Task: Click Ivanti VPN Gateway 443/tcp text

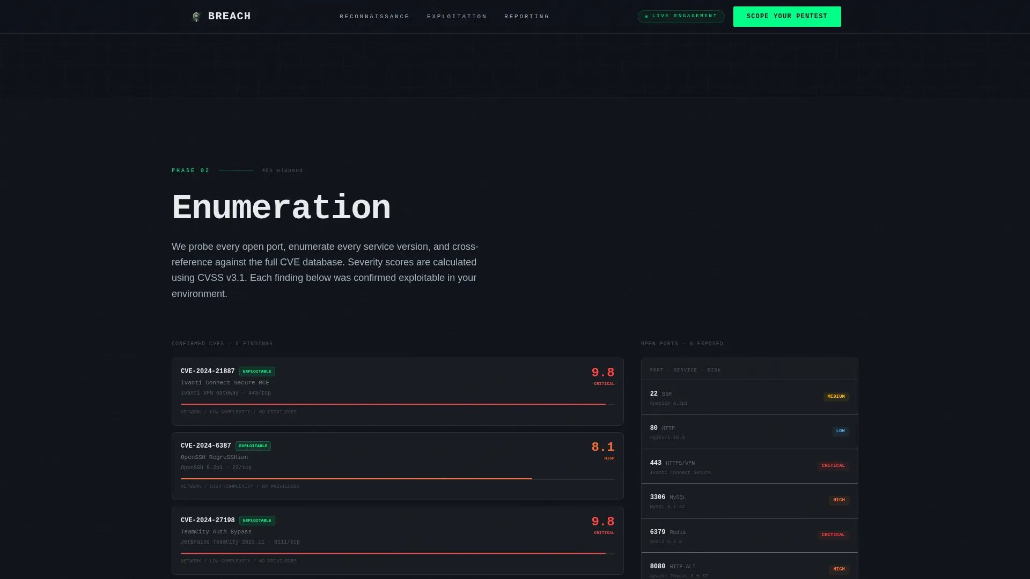Action: (x=226, y=393)
